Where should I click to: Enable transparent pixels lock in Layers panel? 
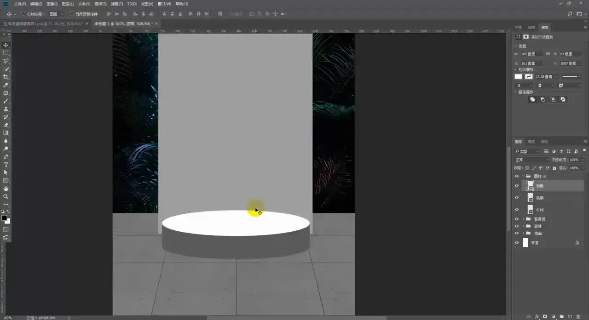(527, 168)
